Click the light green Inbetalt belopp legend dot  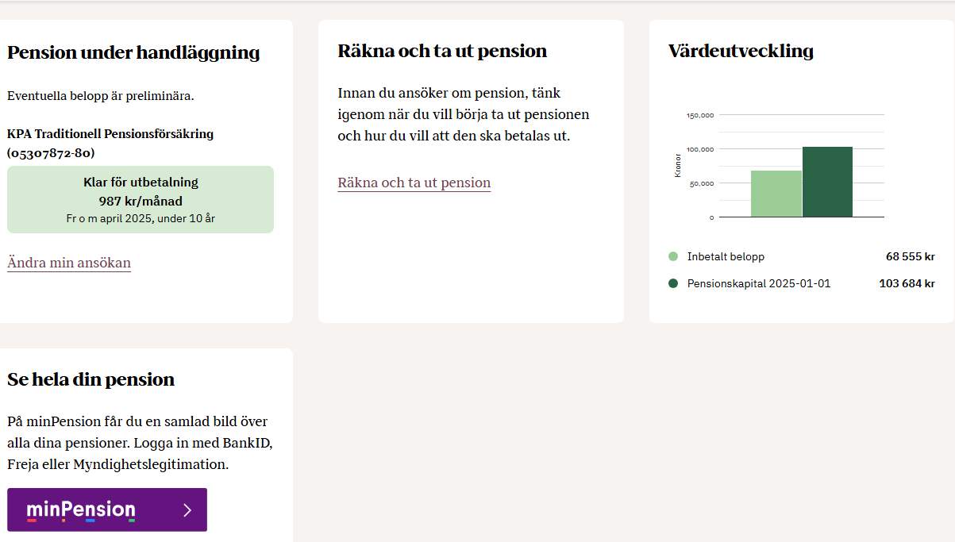(673, 256)
